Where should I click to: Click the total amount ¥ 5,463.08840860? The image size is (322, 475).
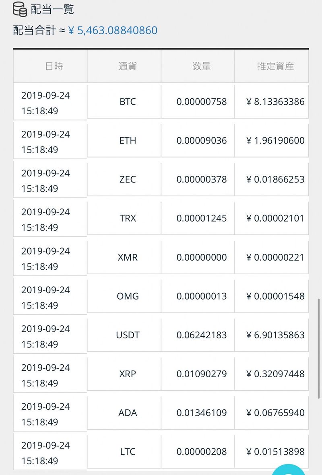tap(113, 31)
